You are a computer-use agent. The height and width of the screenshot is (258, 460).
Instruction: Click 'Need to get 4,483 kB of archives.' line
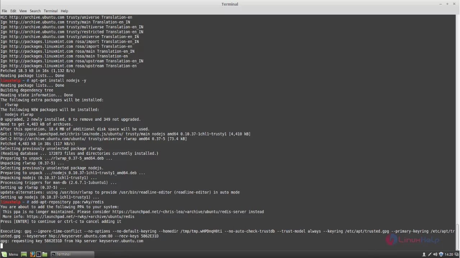point(36,124)
